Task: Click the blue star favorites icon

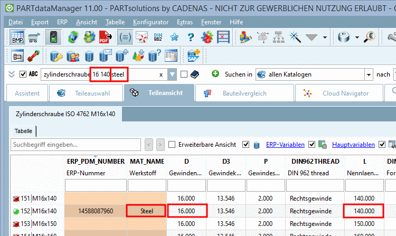Action: (x=174, y=37)
